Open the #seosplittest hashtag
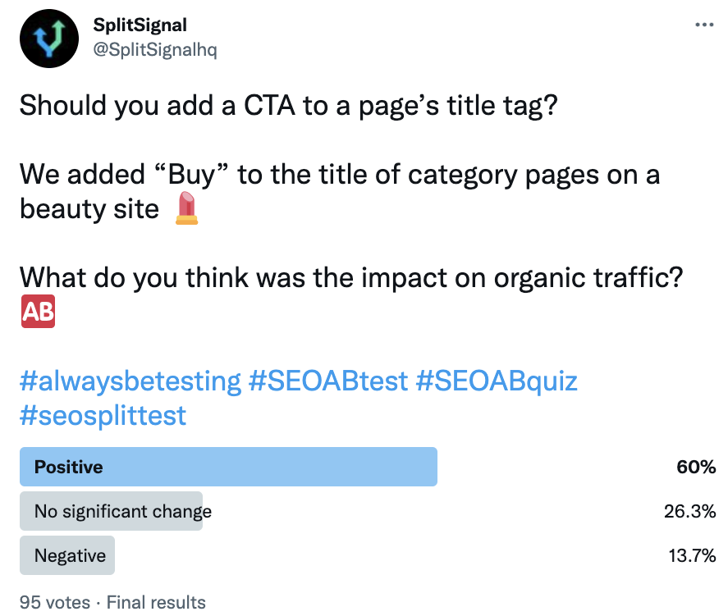This screenshot has width=728, height=616. point(103,415)
